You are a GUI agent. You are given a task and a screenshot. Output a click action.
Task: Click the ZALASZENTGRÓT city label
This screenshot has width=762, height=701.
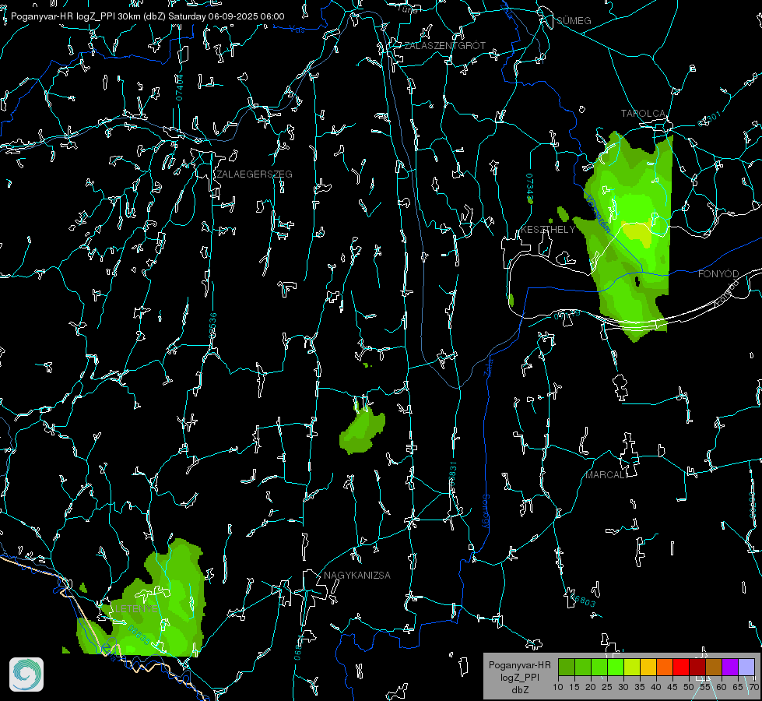pos(445,46)
